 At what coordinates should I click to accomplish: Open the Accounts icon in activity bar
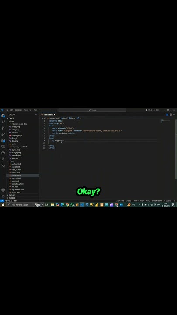pos(3,190)
